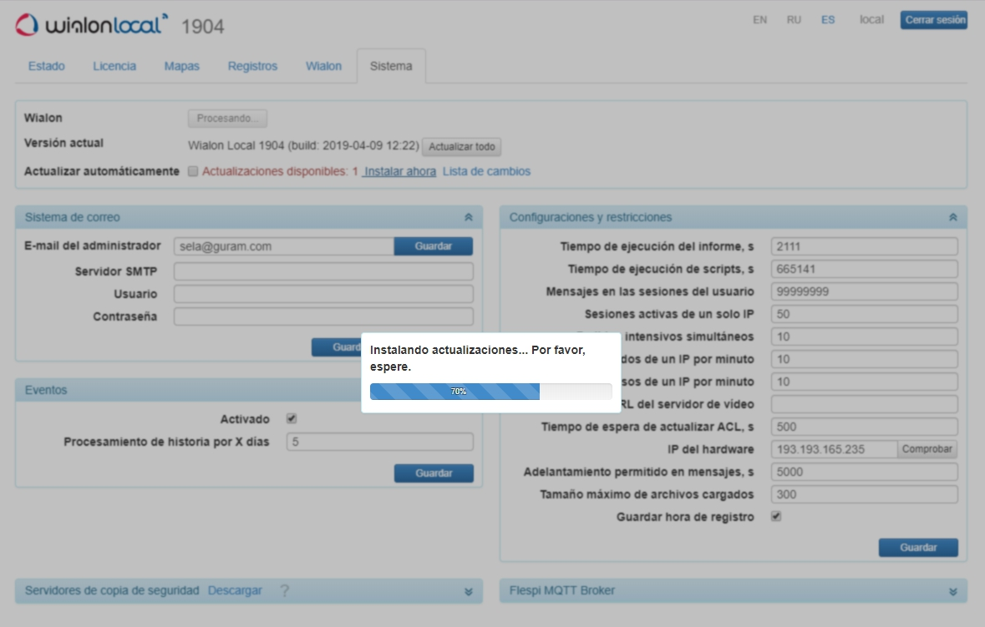Switch interface language to EN
985x627 pixels.
(759, 19)
